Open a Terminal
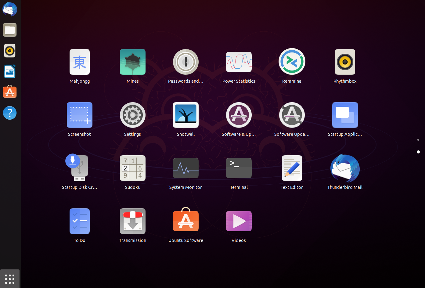Image resolution: width=425 pixels, height=288 pixels. pyautogui.click(x=239, y=168)
